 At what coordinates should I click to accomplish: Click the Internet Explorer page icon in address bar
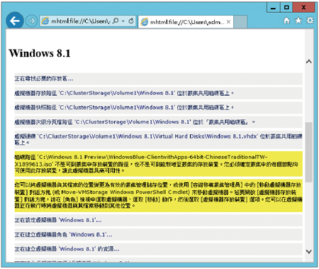tap(45, 21)
